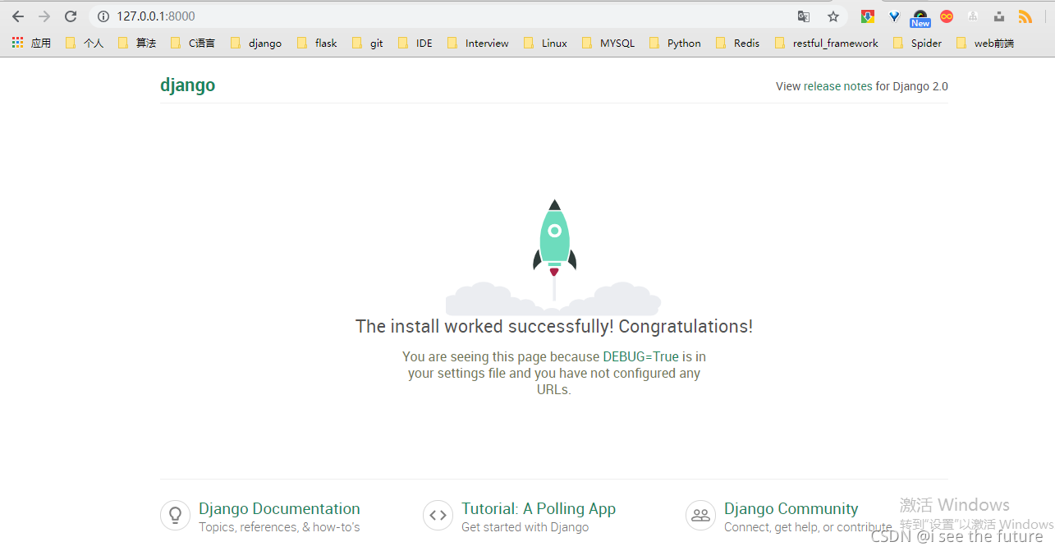Open the flask bookmark folder
The width and height of the screenshot is (1055, 551).
coord(317,43)
